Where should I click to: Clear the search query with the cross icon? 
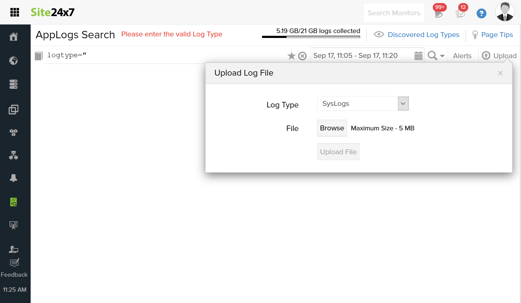point(302,56)
